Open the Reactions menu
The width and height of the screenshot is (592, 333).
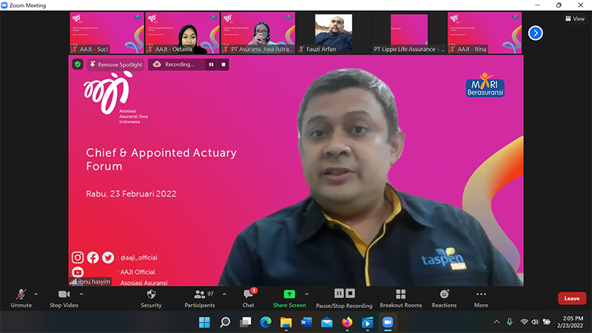pyautogui.click(x=444, y=298)
